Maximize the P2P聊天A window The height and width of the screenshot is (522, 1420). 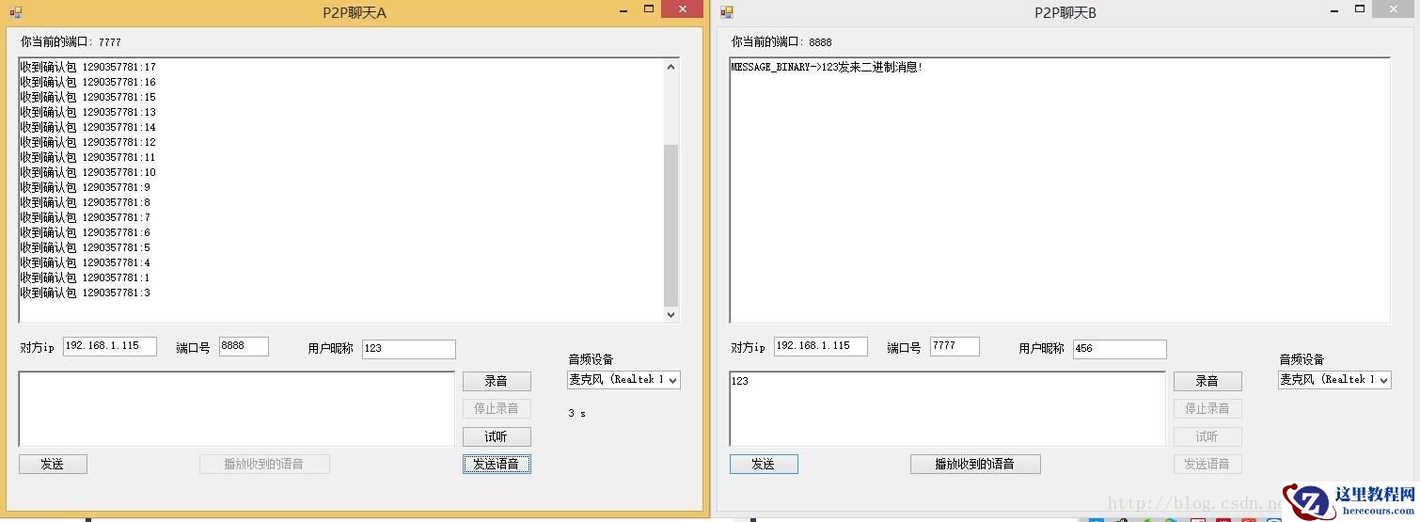point(649,9)
